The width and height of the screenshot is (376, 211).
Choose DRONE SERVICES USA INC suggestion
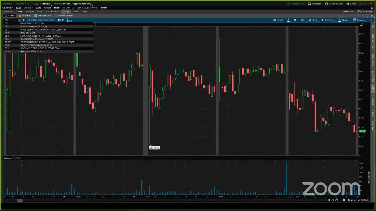[49, 45]
